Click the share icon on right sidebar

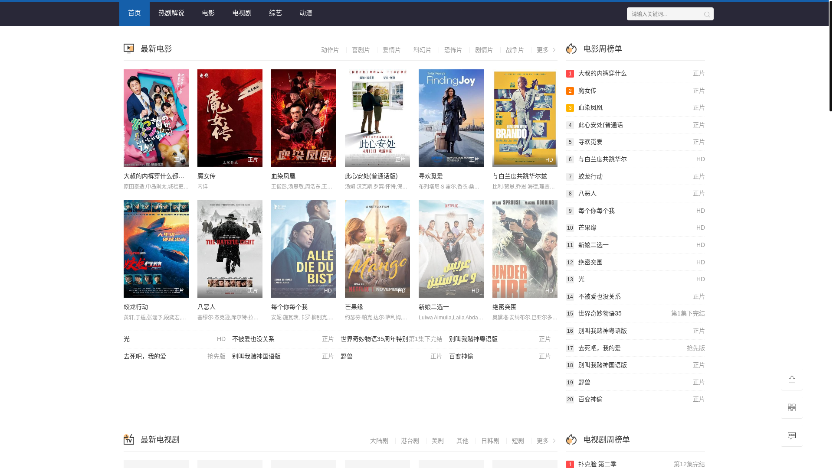792,380
